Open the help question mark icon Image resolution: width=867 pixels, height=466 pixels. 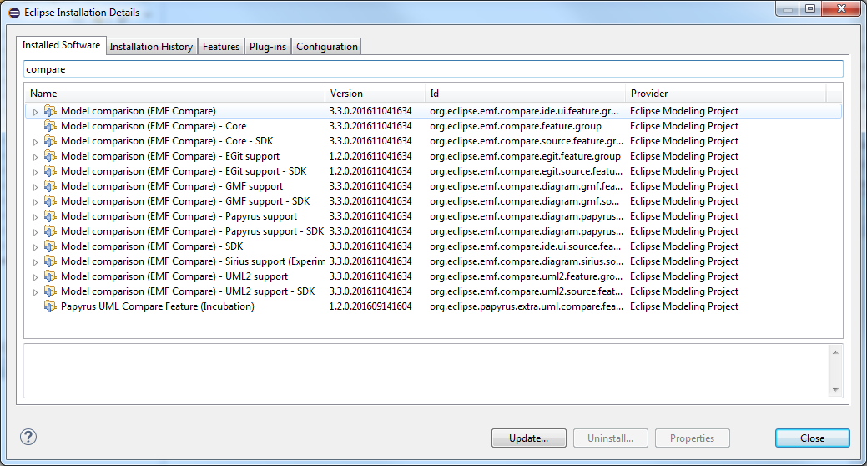(x=28, y=438)
